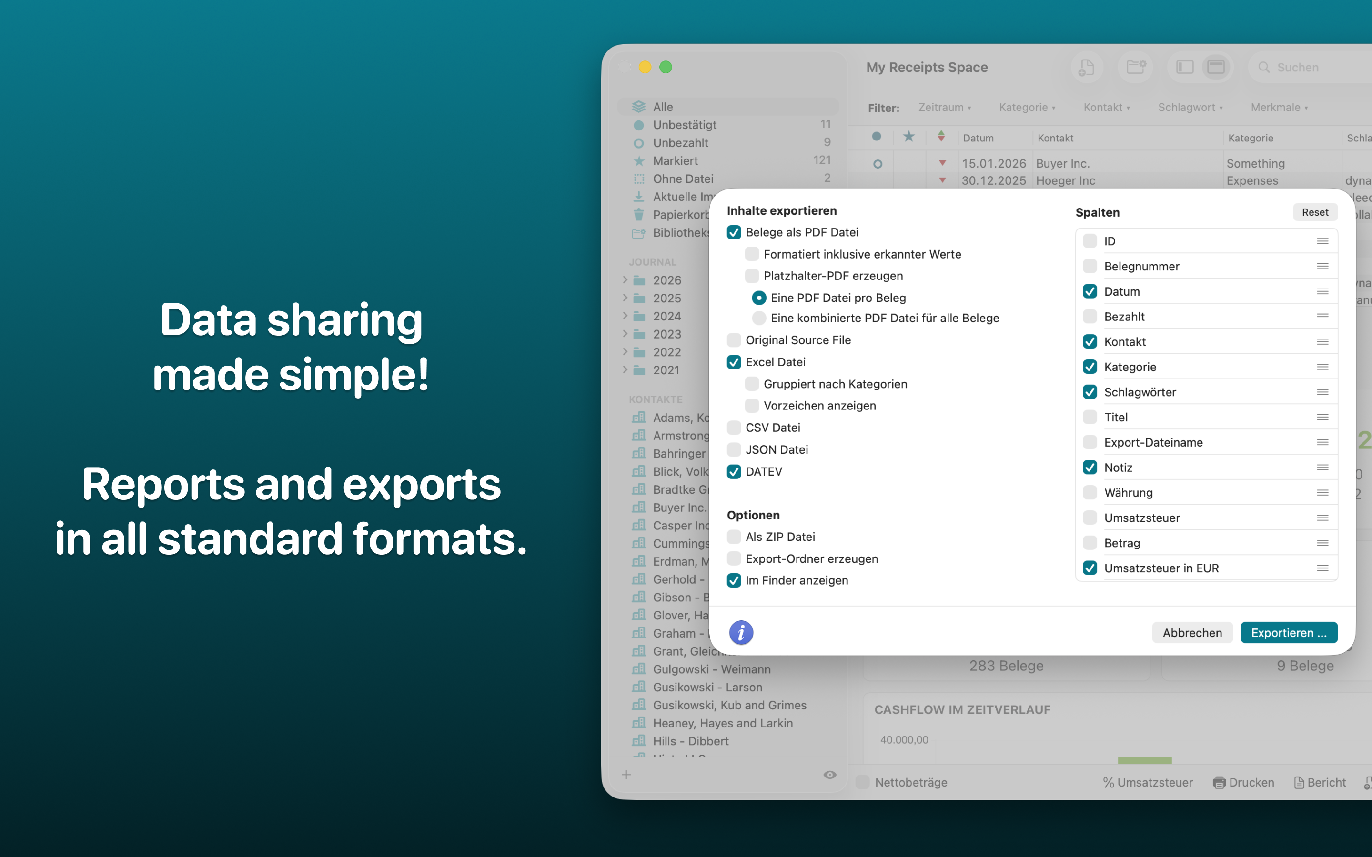The width and height of the screenshot is (1372, 857).
Task: Select Alle in the sidebar
Action: (663, 106)
